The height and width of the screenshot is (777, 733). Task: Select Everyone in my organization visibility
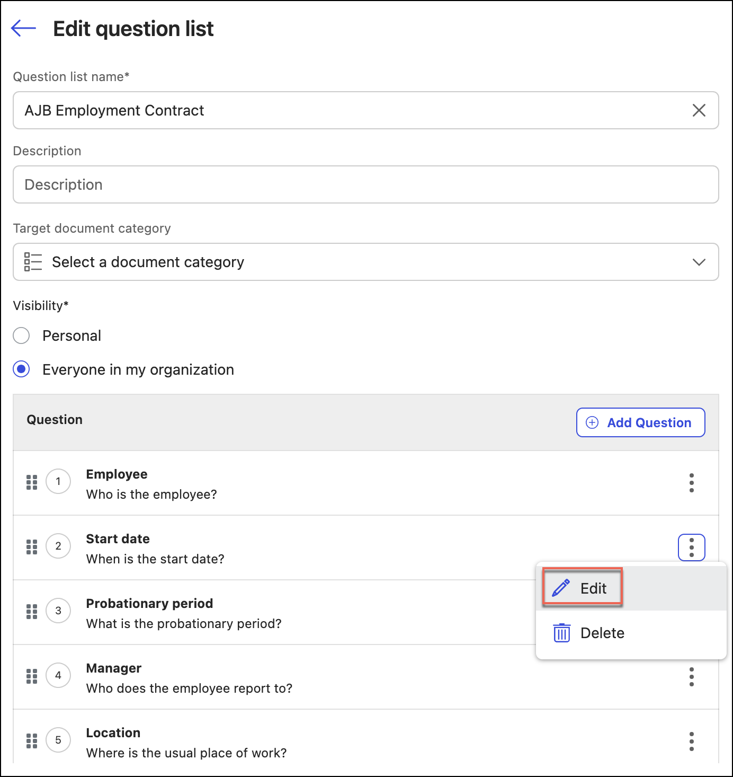(x=21, y=369)
